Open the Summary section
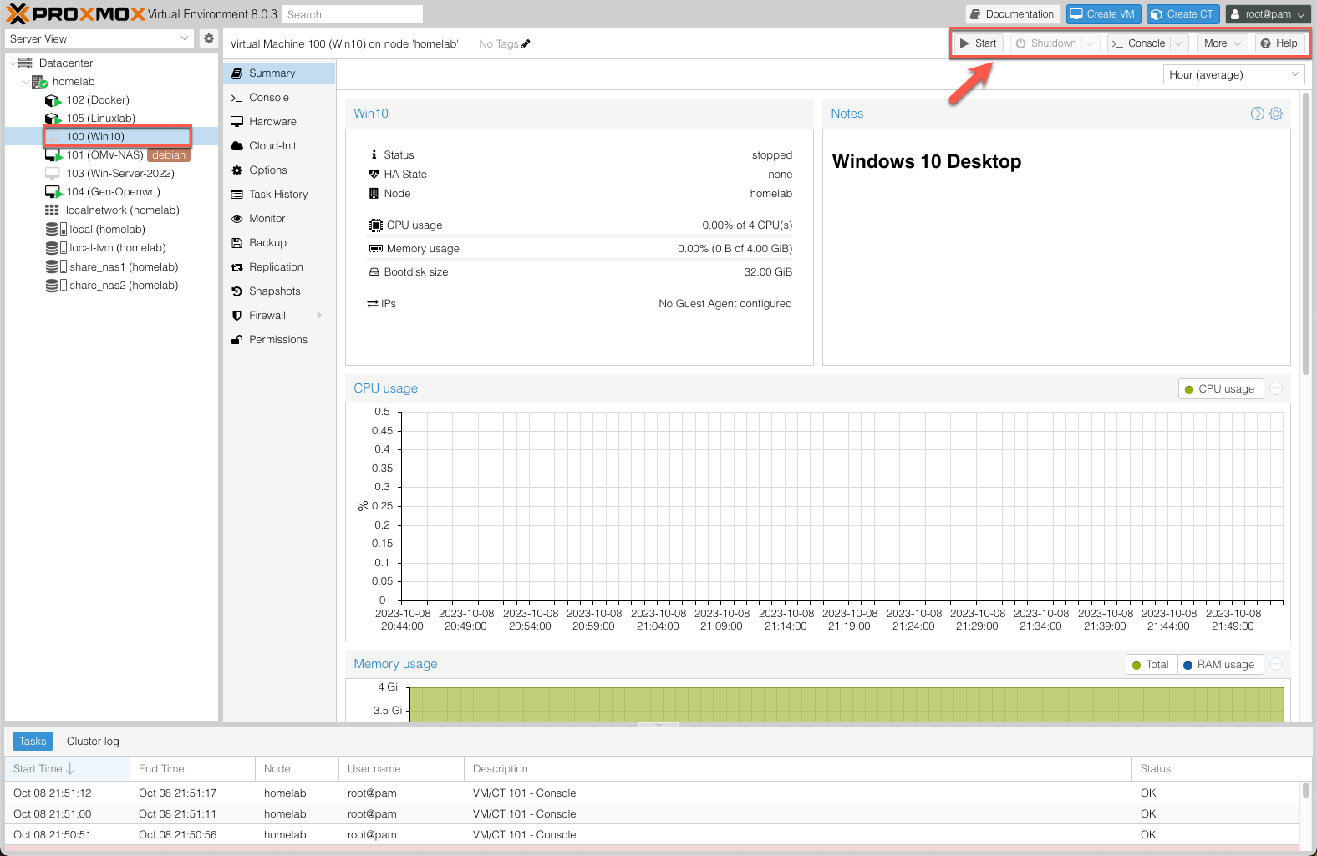 279,73
